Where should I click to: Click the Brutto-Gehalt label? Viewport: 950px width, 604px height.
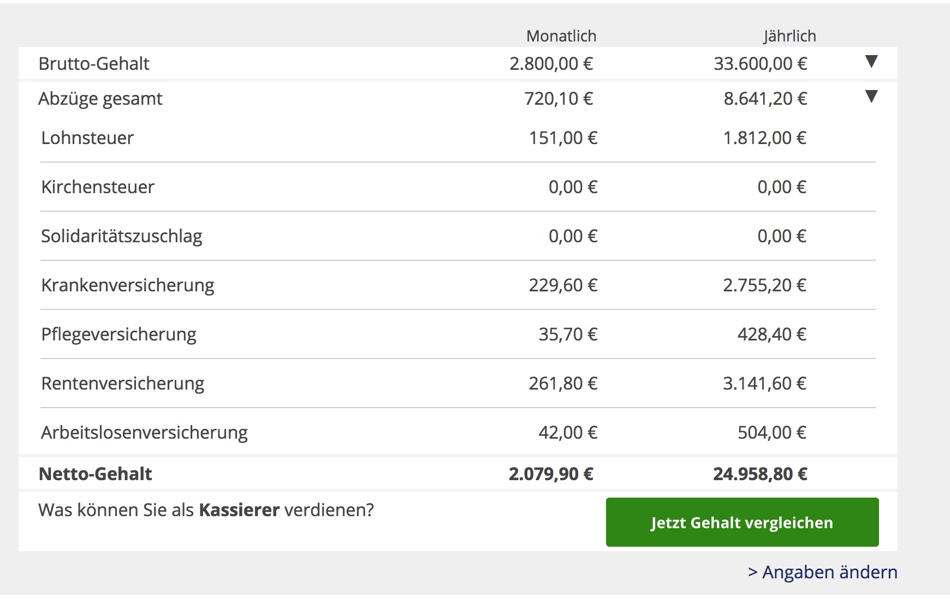pyautogui.click(x=94, y=64)
